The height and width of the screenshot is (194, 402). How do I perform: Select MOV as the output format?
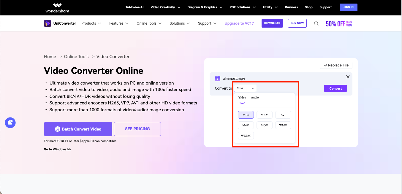pos(264,125)
